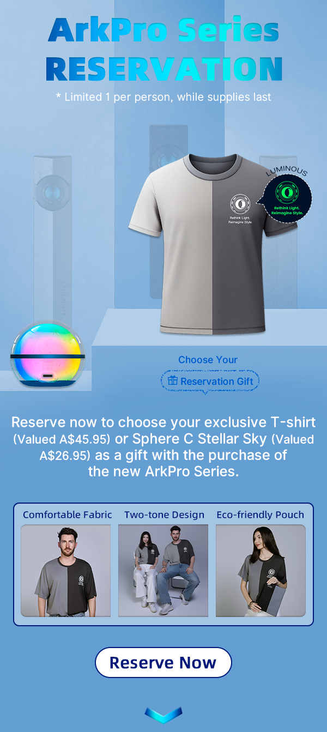Click the USB-C port on the sphere lamp

pos(48,377)
